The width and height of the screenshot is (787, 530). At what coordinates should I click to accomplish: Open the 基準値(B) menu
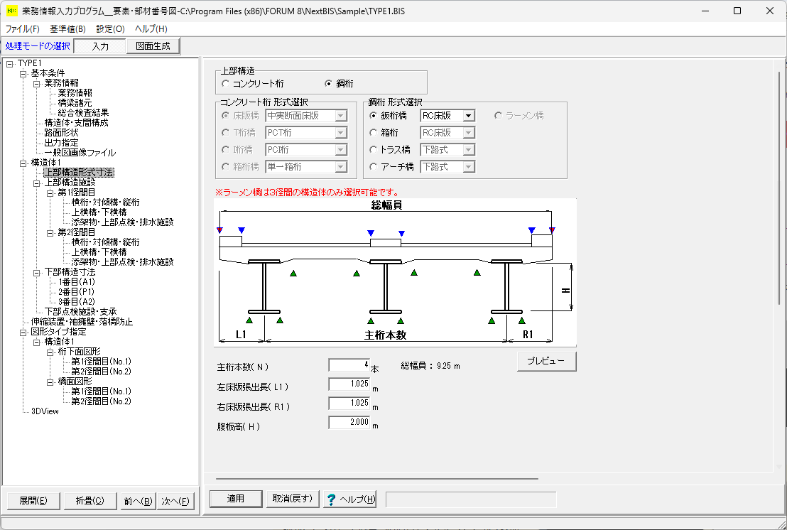[67, 29]
